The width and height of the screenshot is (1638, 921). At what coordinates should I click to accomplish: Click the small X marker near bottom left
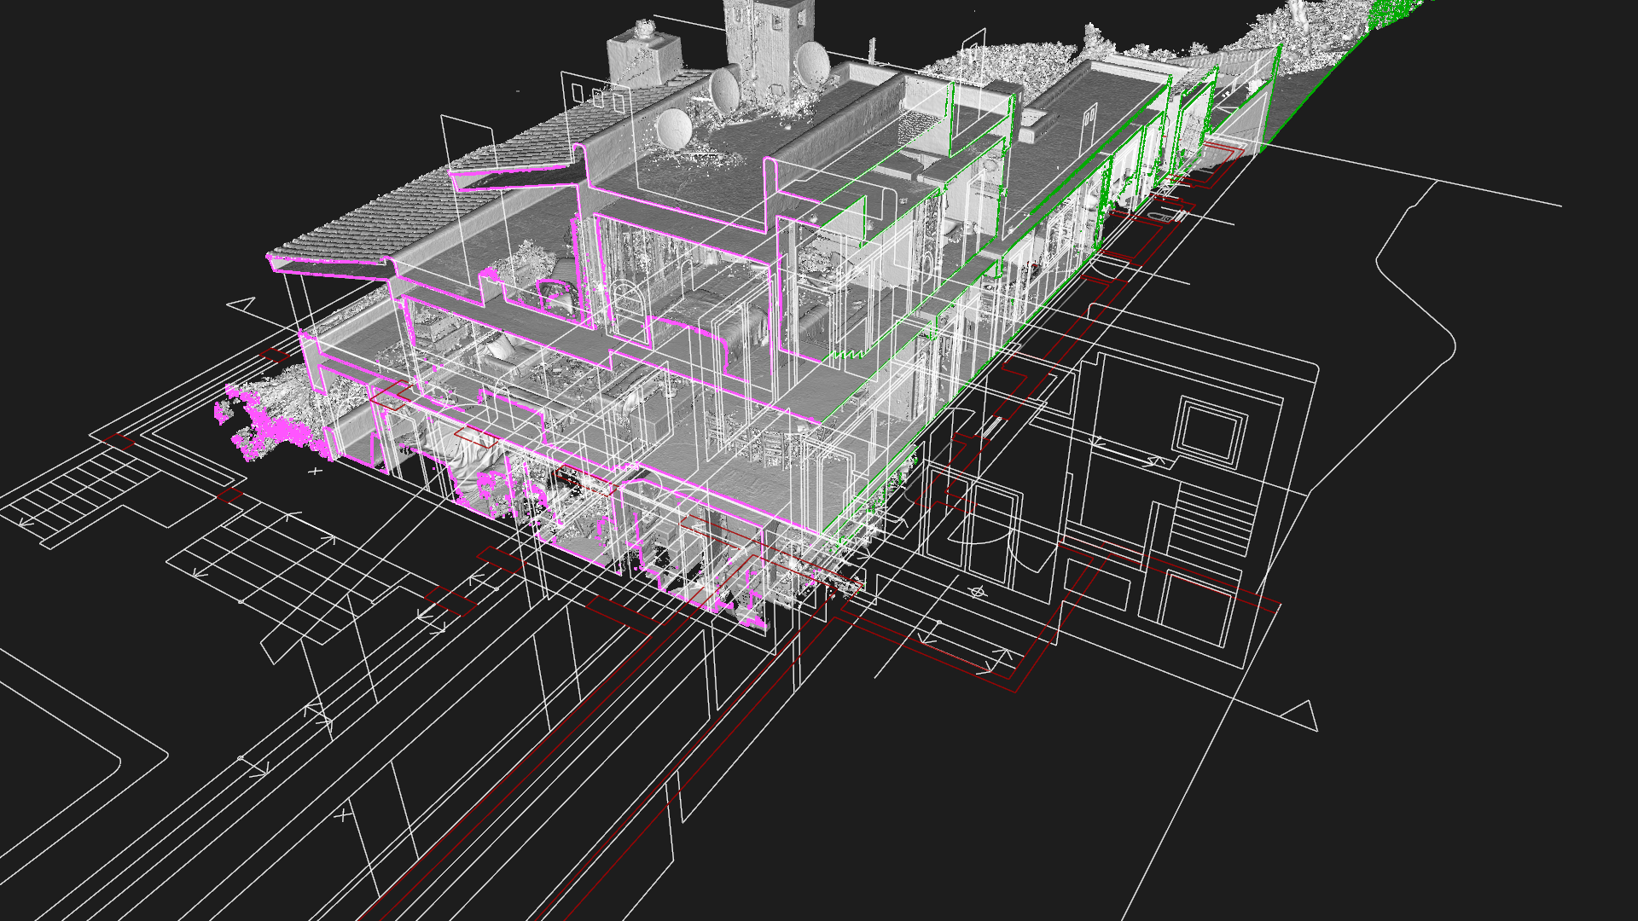(343, 815)
